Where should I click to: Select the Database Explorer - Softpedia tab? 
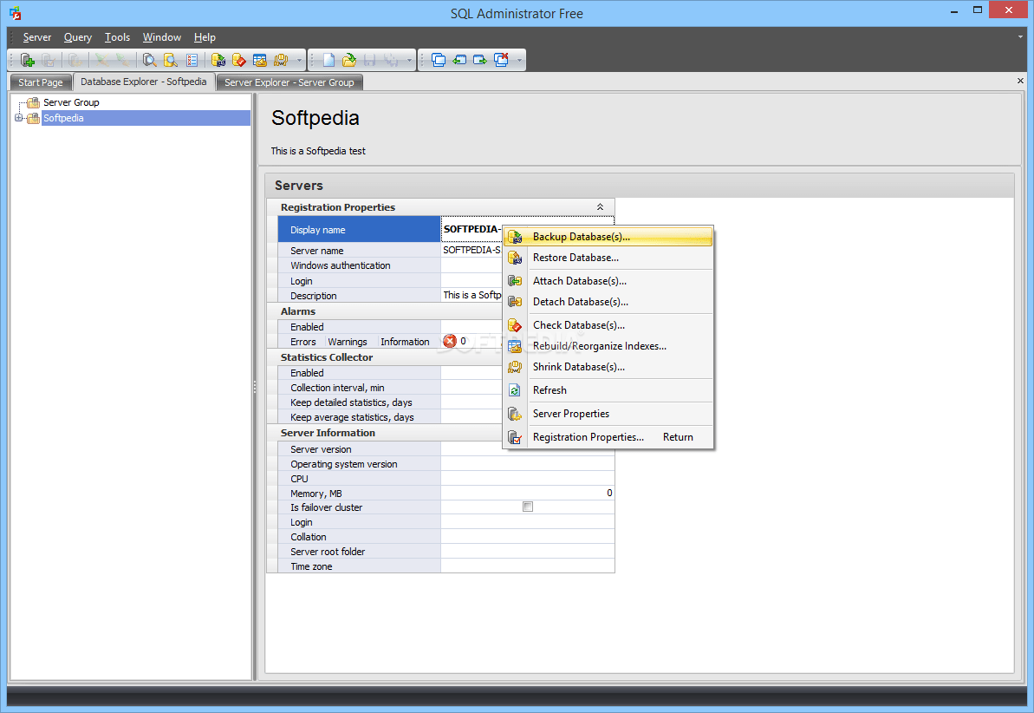tap(144, 82)
